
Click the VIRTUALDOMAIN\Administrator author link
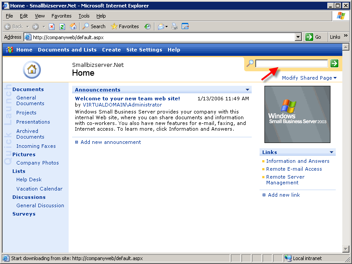pos(122,105)
